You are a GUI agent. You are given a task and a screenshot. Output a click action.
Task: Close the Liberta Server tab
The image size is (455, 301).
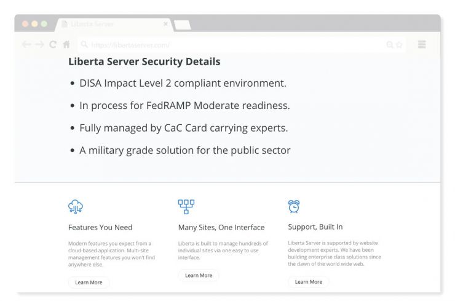(165, 24)
